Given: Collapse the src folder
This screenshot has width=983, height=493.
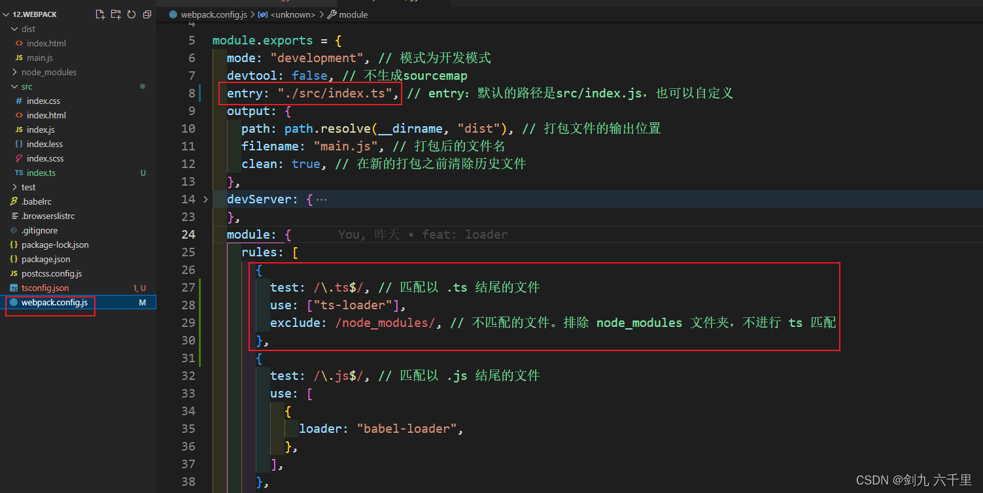Looking at the screenshot, I should click(14, 86).
